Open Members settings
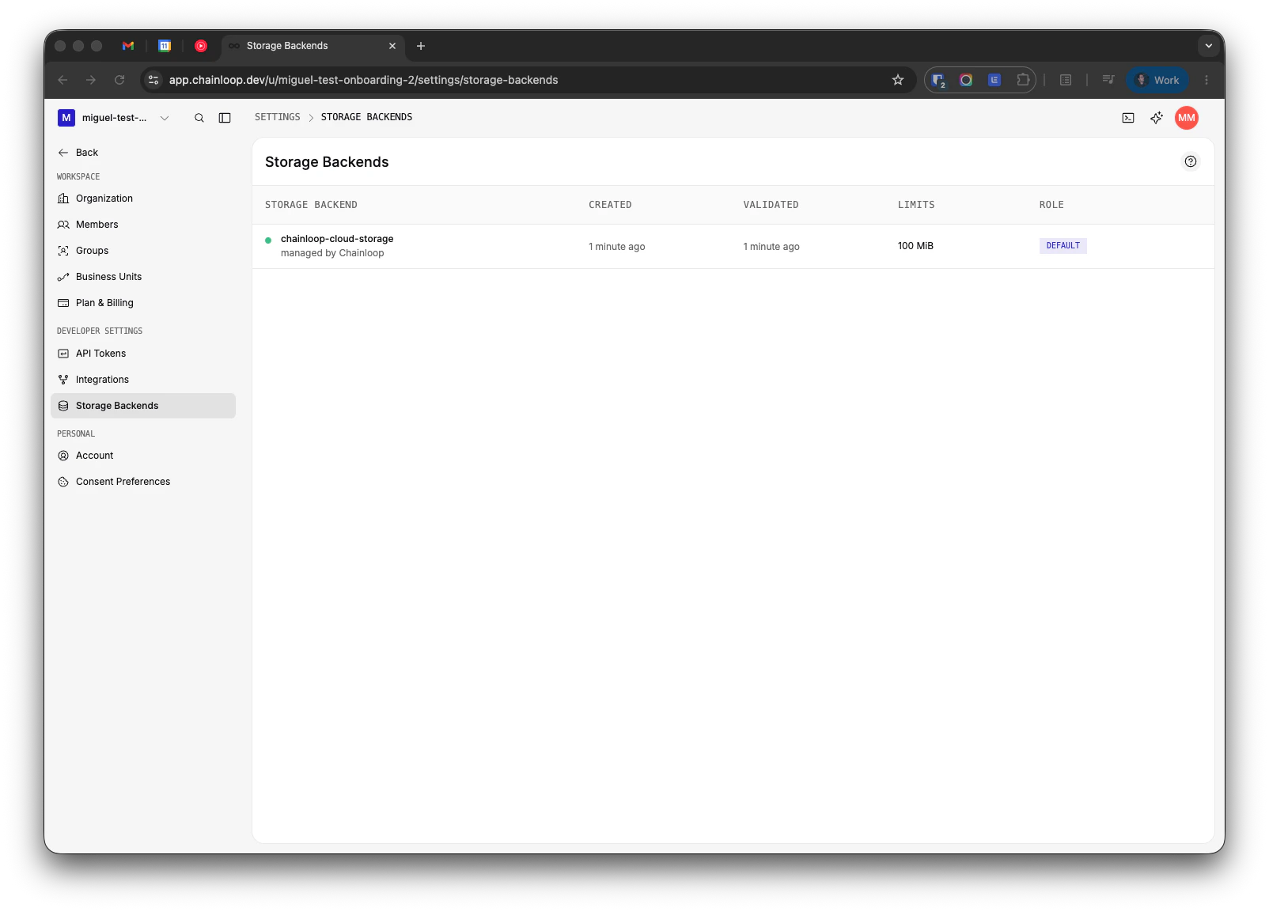The height and width of the screenshot is (912, 1269). (x=143, y=225)
